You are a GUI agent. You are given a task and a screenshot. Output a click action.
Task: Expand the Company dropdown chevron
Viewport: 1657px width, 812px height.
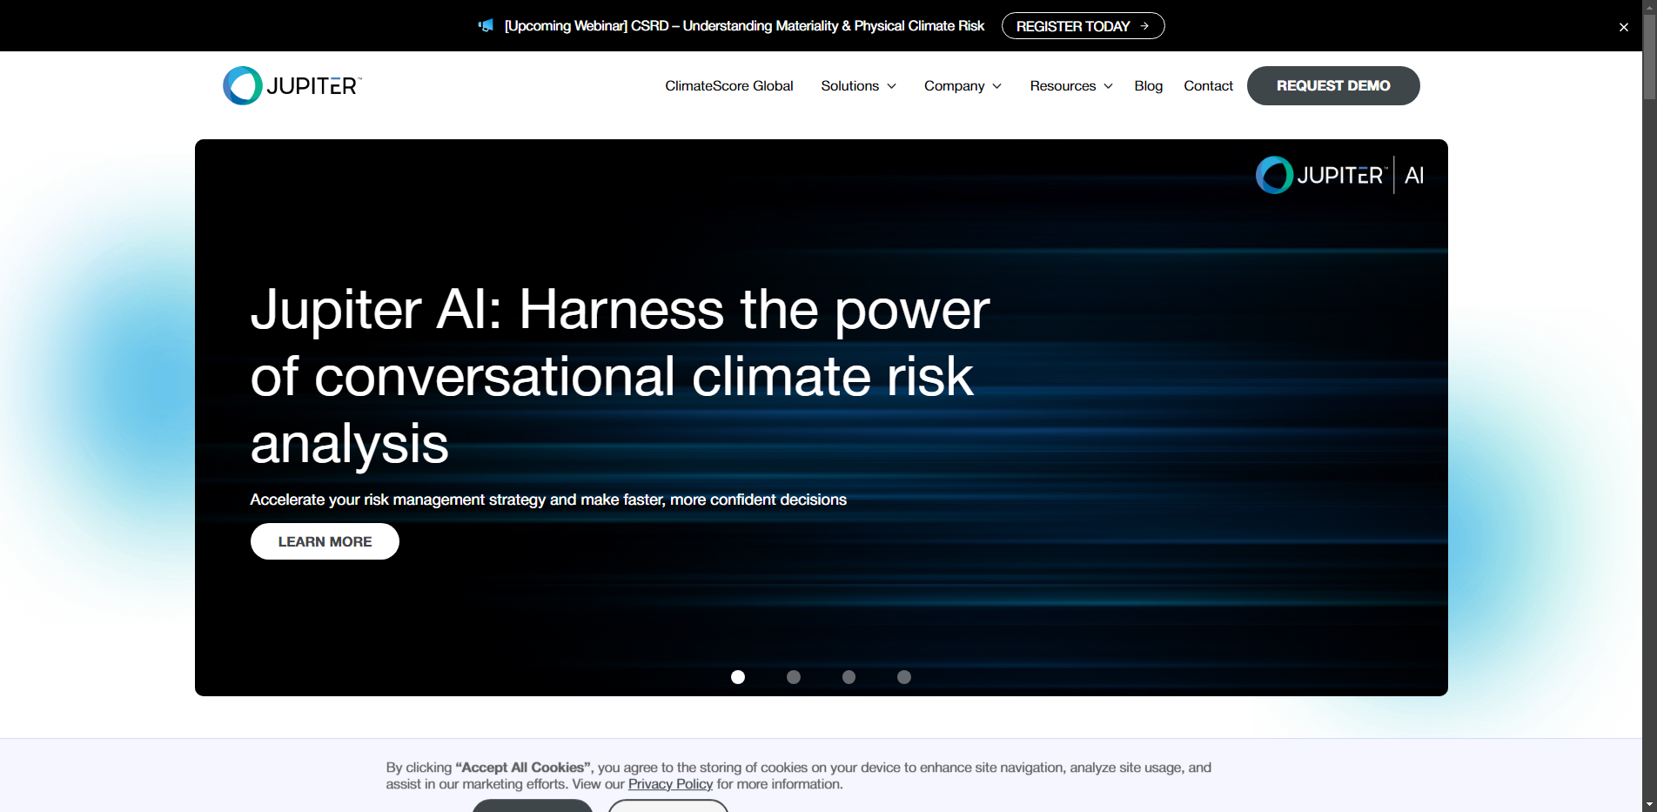coord(996,86)
